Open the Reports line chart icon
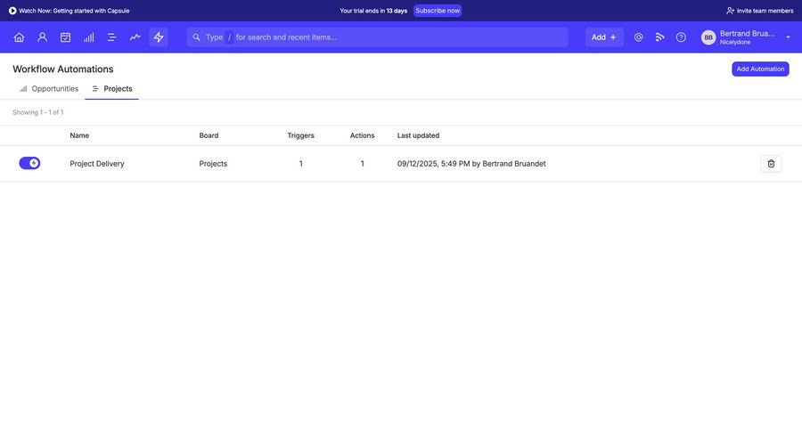 (x=135, y=37)
